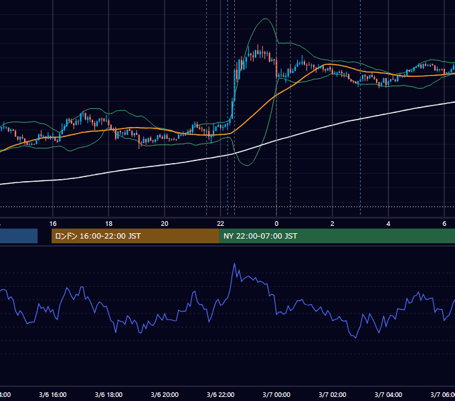Click the blue session bar left of ロンドン
455x401 pixels.
19,236
